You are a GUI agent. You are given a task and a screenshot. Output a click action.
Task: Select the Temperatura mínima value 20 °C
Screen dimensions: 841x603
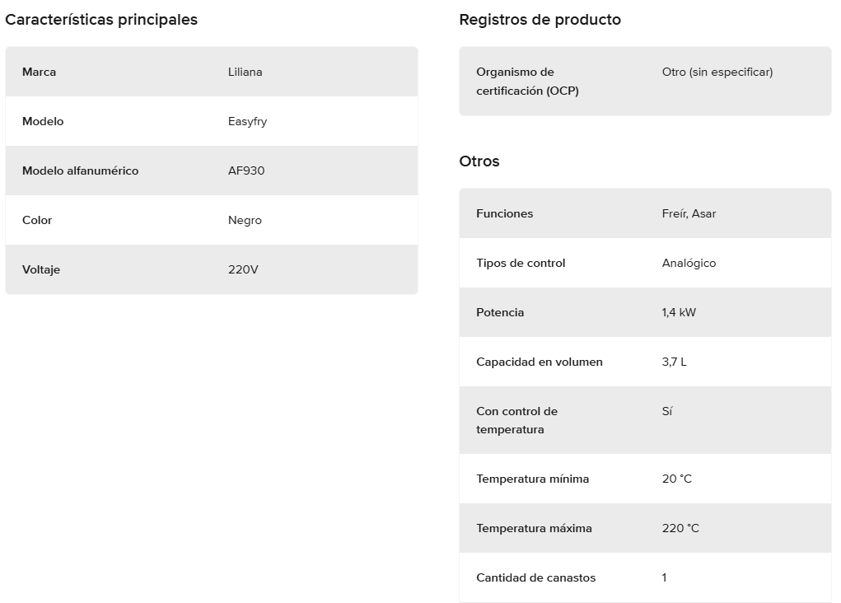click(x=676, y=479)
